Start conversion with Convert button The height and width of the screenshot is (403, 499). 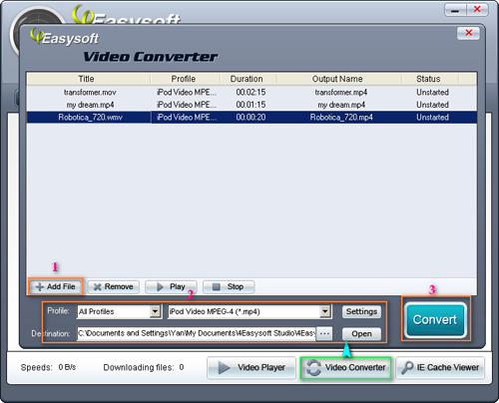click(x=435, y=319)
